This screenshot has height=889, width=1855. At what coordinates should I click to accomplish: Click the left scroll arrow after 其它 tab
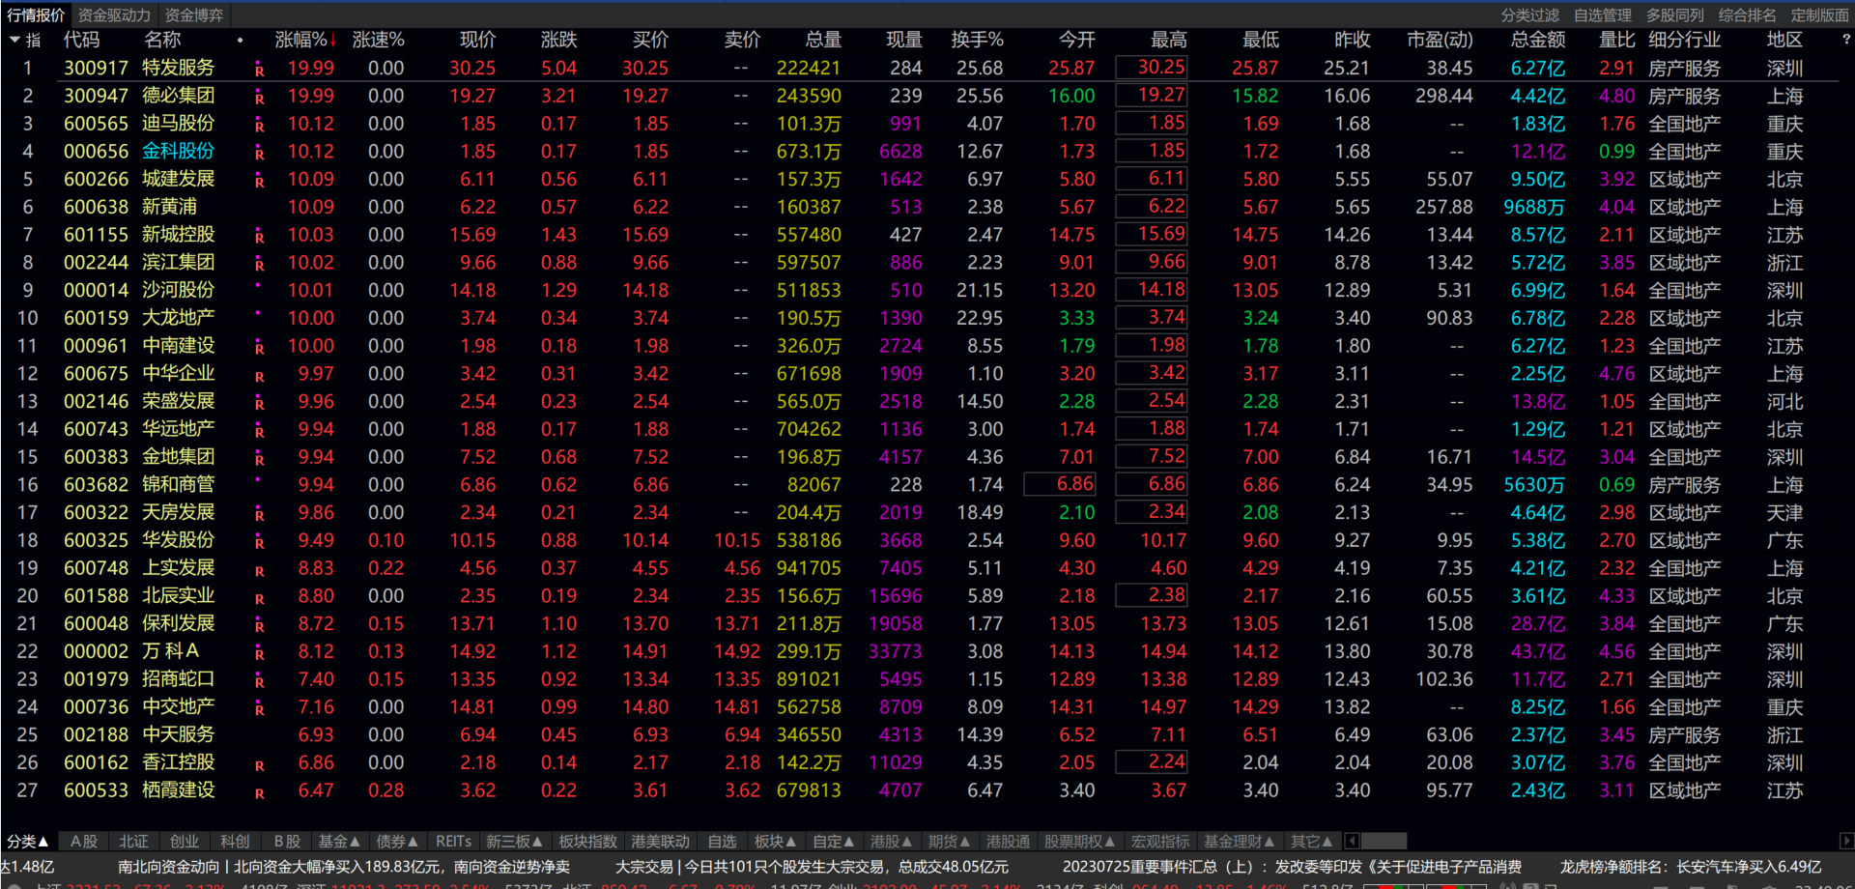1352,841
